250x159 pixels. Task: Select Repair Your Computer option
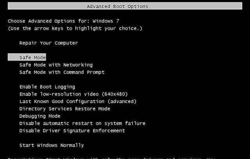(x=48, y=43)
